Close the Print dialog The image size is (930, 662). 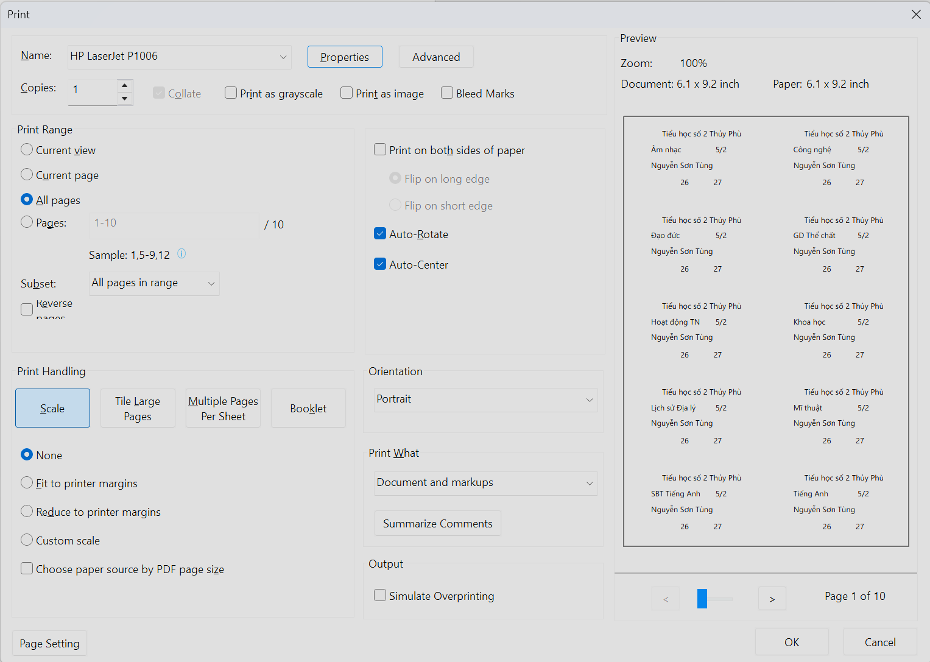(916, 14)
